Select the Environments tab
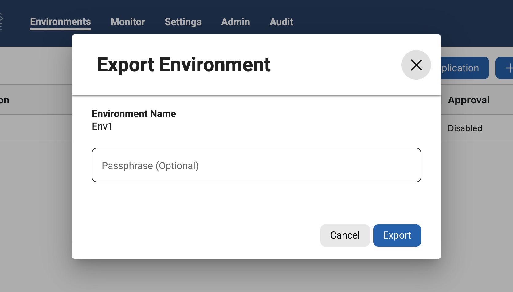 [60, 22]
